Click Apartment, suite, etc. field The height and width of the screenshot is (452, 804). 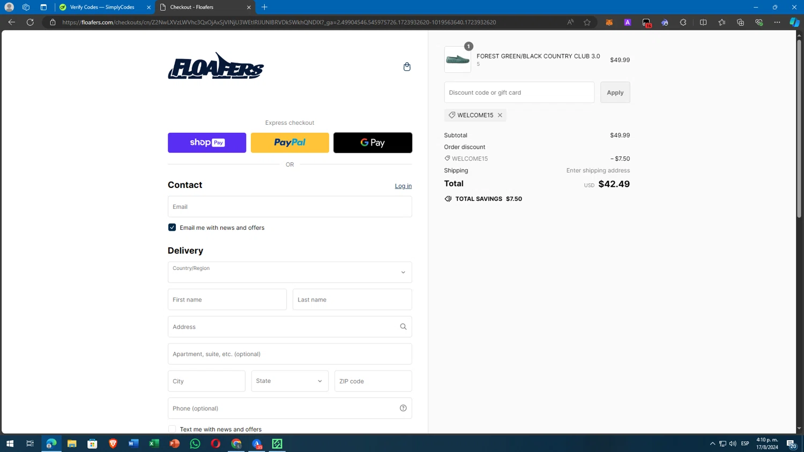pyautogui.click(x=289, y=354)
